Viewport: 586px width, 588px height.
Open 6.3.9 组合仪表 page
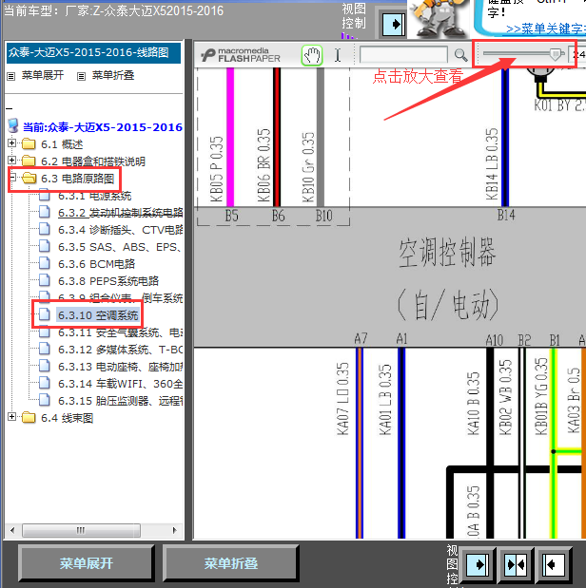pos(120,298)
